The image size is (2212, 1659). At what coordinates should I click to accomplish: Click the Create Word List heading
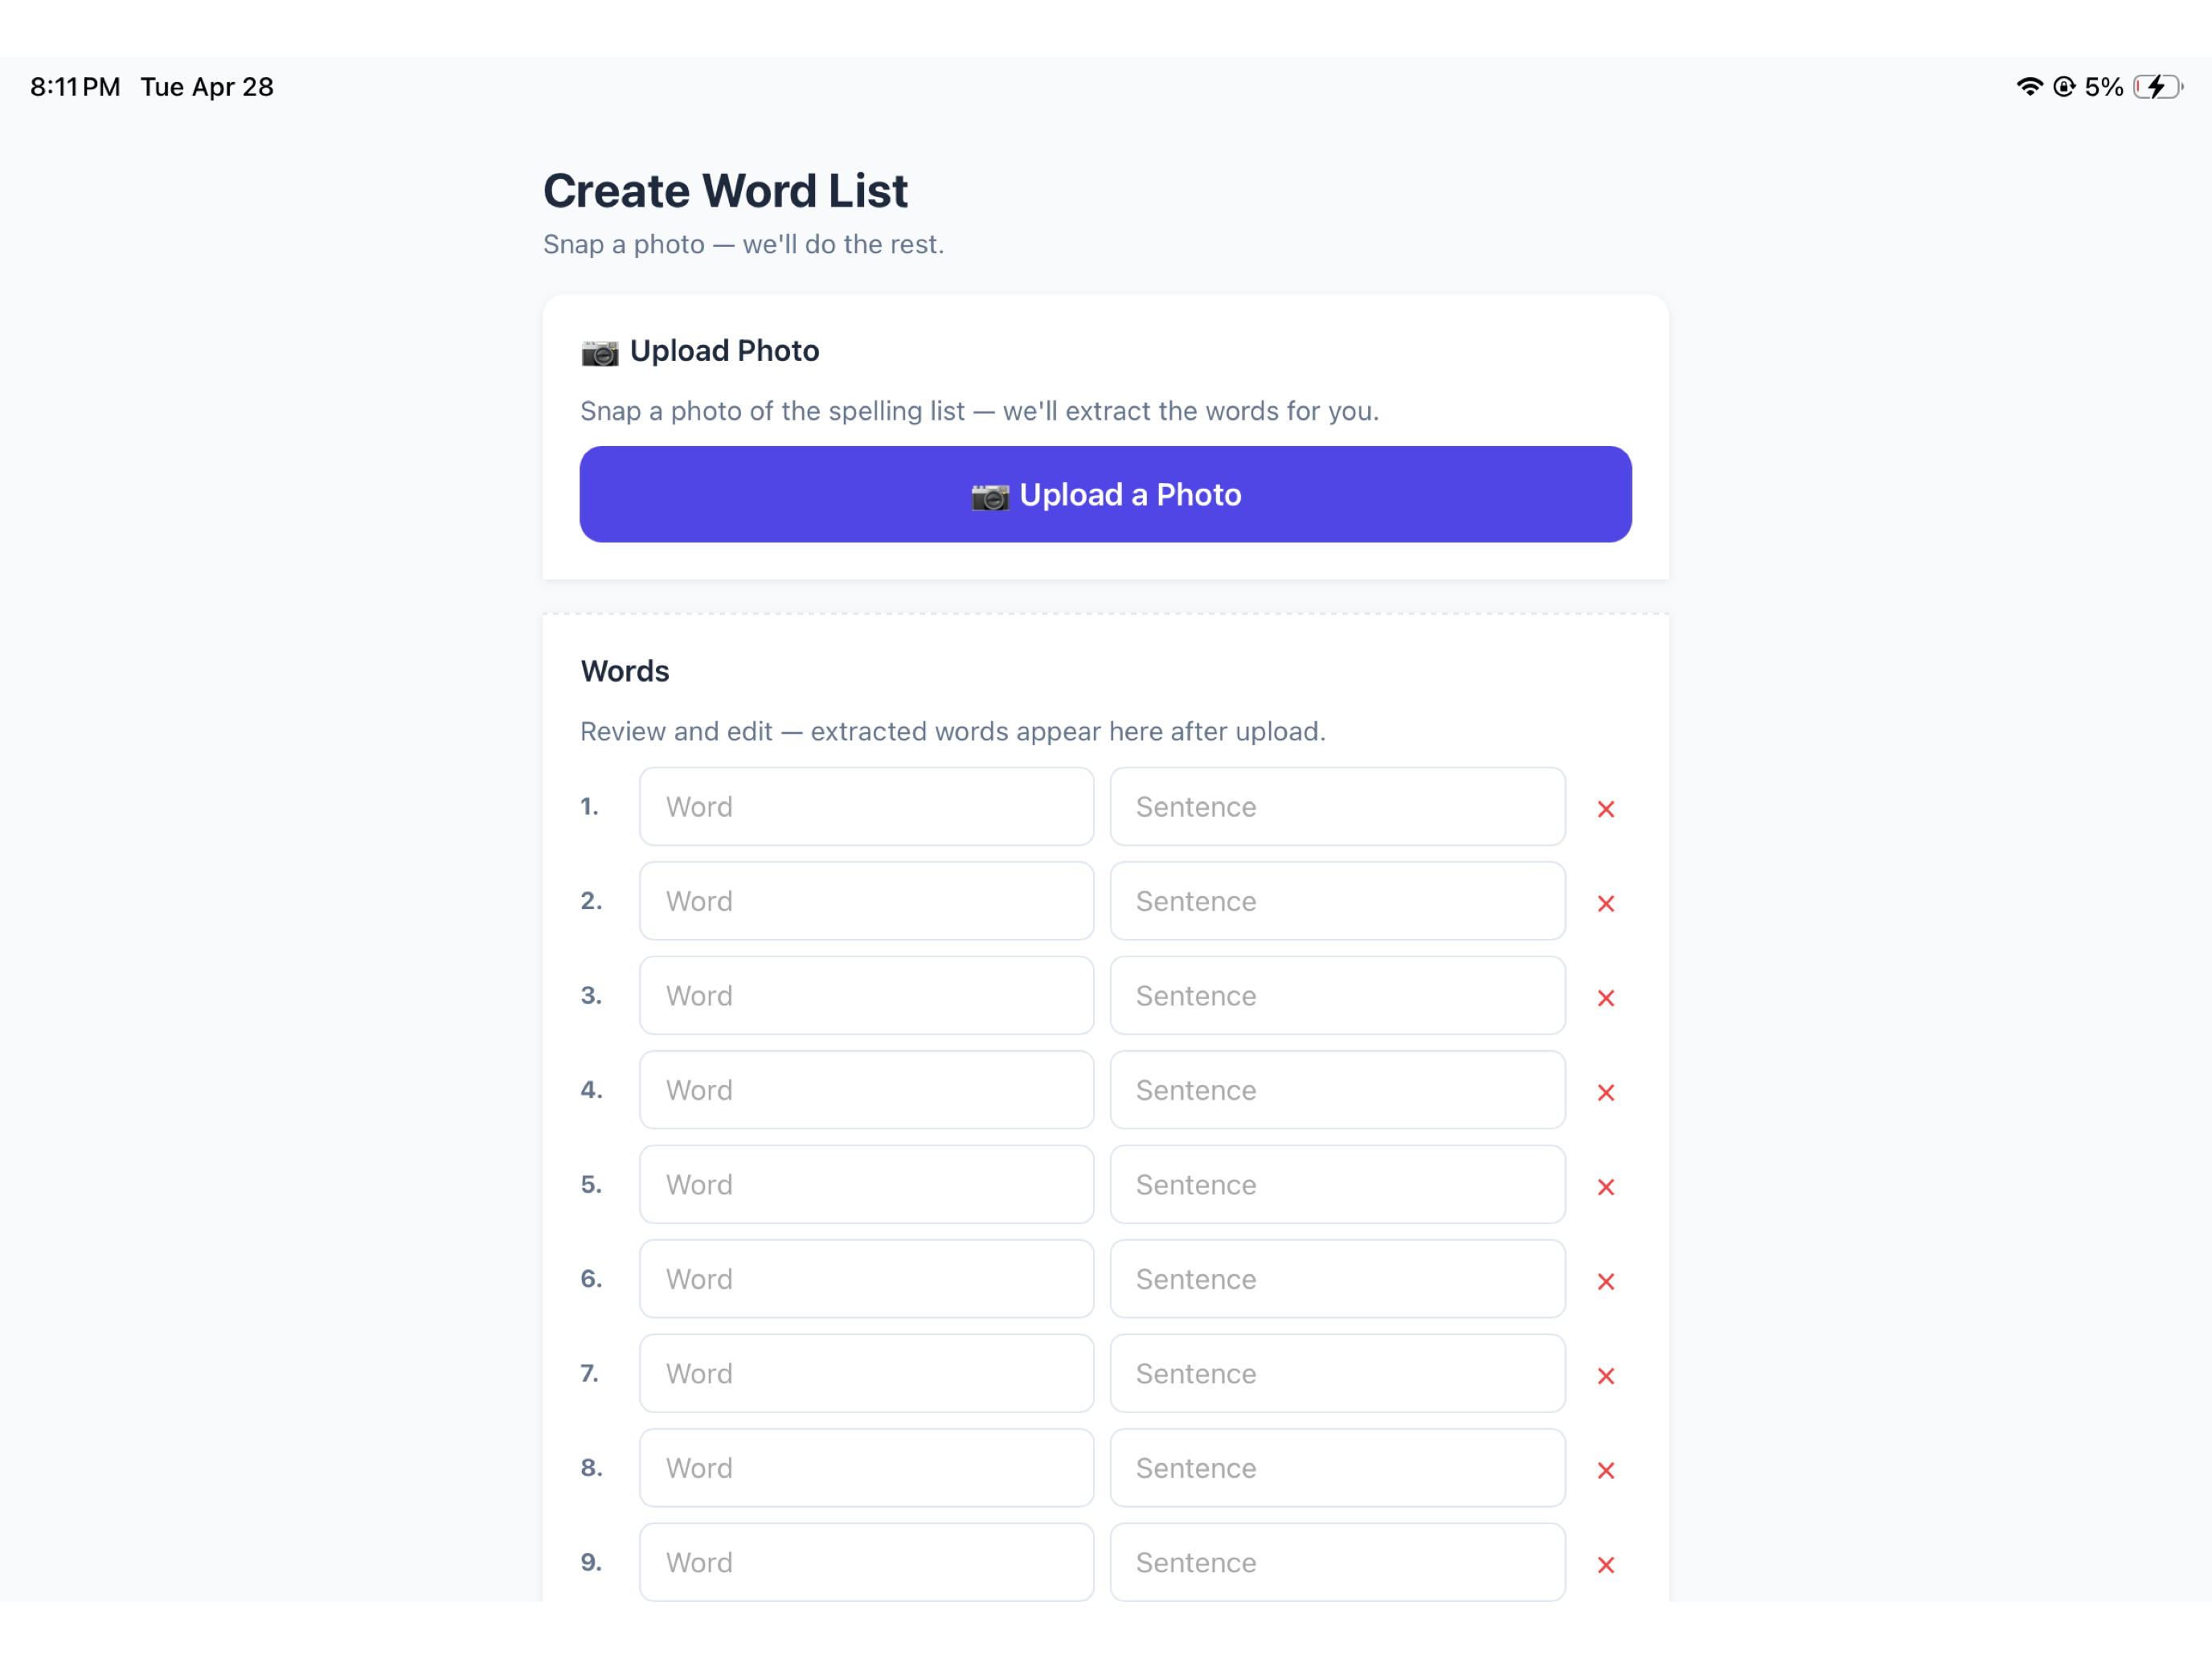click(x=725, y=191)
